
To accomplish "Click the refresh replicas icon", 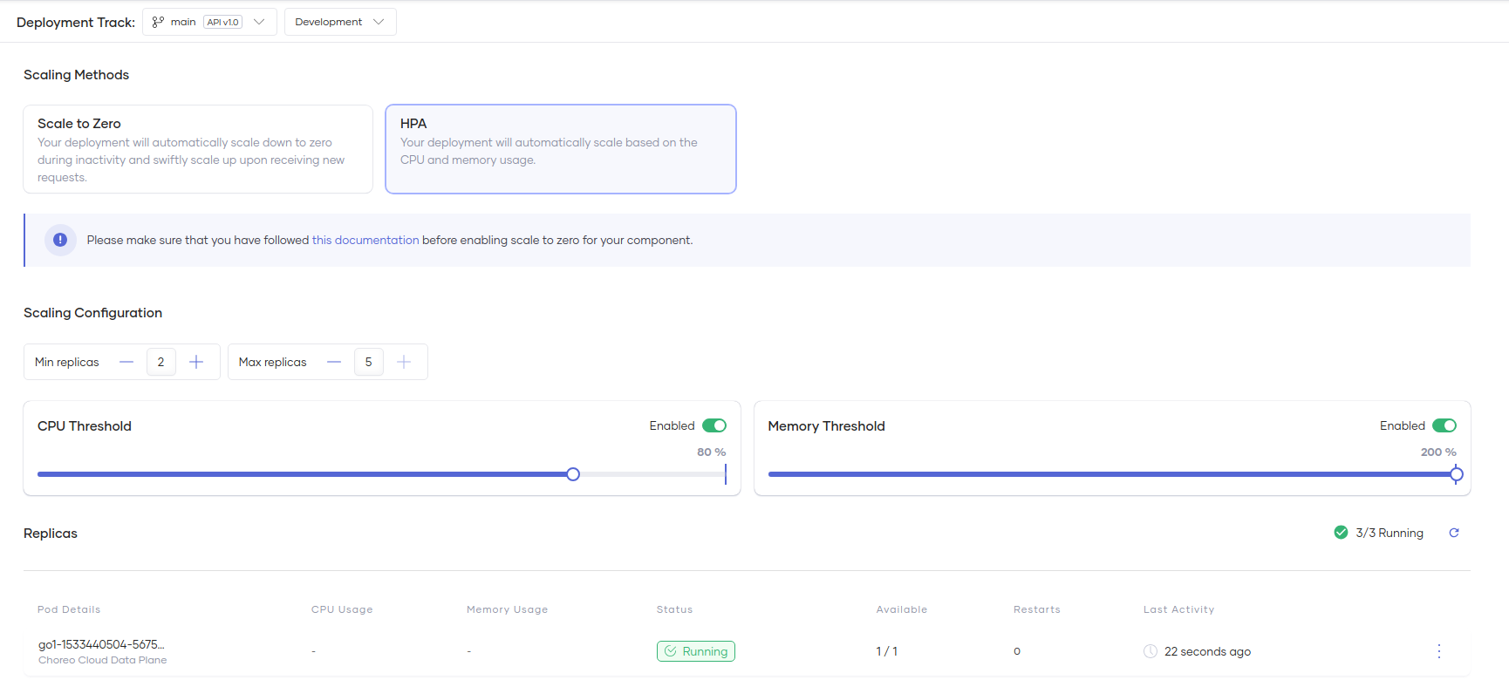I will point(1454,533).
